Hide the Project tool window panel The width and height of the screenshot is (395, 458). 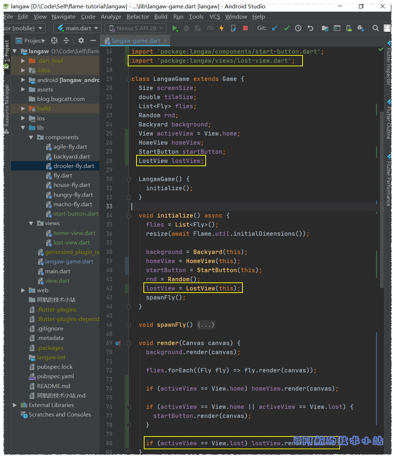pos(93,40)
